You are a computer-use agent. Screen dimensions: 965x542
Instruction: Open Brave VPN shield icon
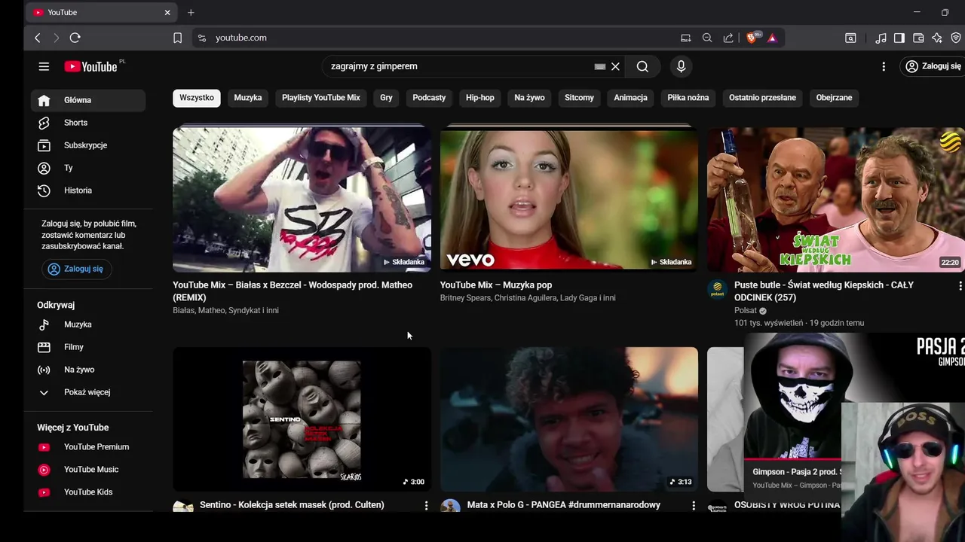point(956,38)
